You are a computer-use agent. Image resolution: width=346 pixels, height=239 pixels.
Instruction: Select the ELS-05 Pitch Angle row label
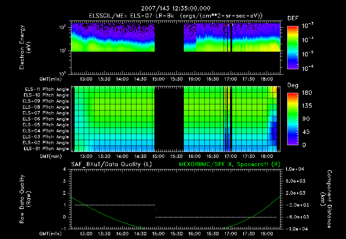[x=46, y=125]
